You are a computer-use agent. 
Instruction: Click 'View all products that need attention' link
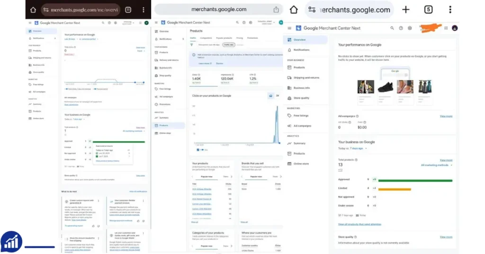359,224
